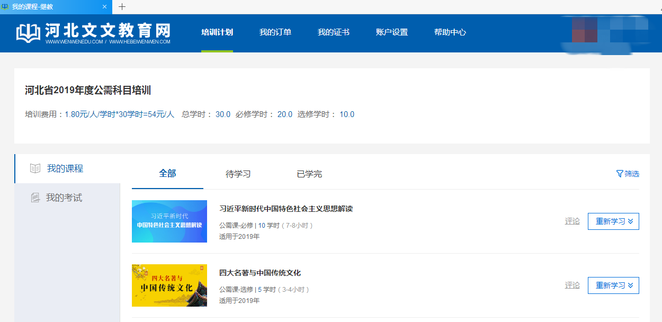Click 评论 link for 四大名著与中国传统文化

(x=572, y=285)
